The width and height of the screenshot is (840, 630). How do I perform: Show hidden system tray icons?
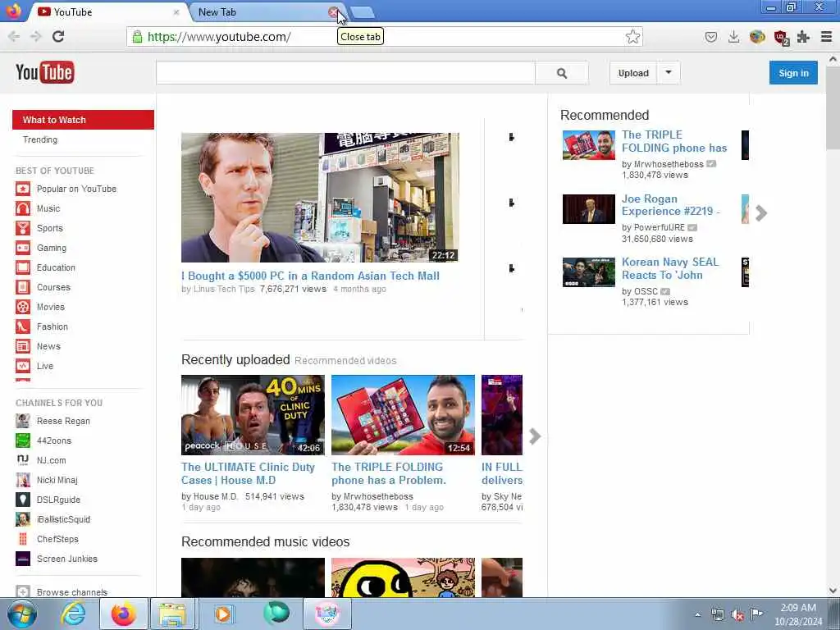[x=697, y=615]
